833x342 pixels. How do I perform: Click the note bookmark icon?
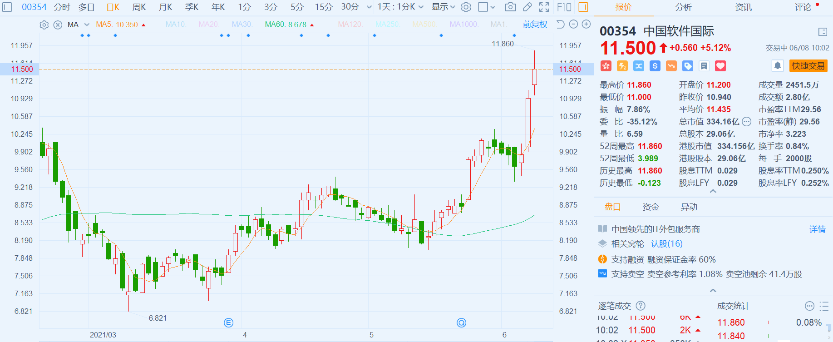pos(704,66)
